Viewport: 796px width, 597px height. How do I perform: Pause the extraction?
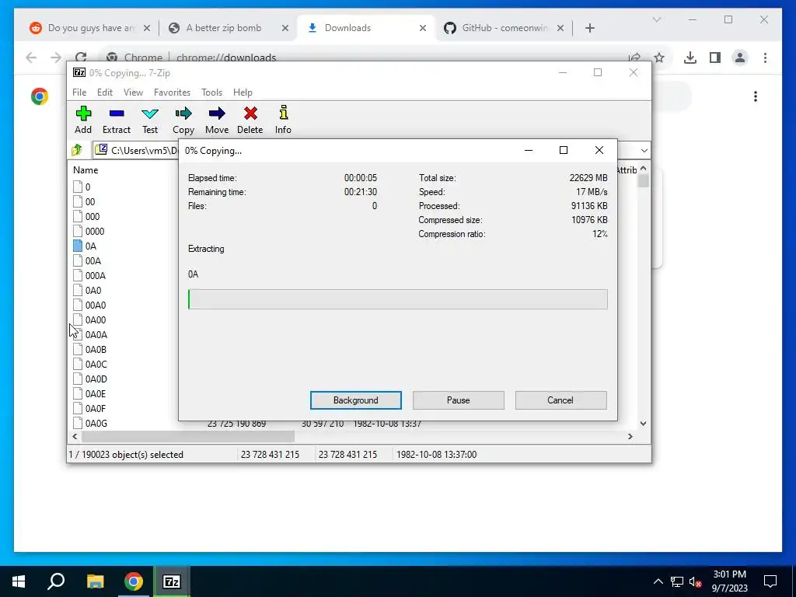click(459, 400)
